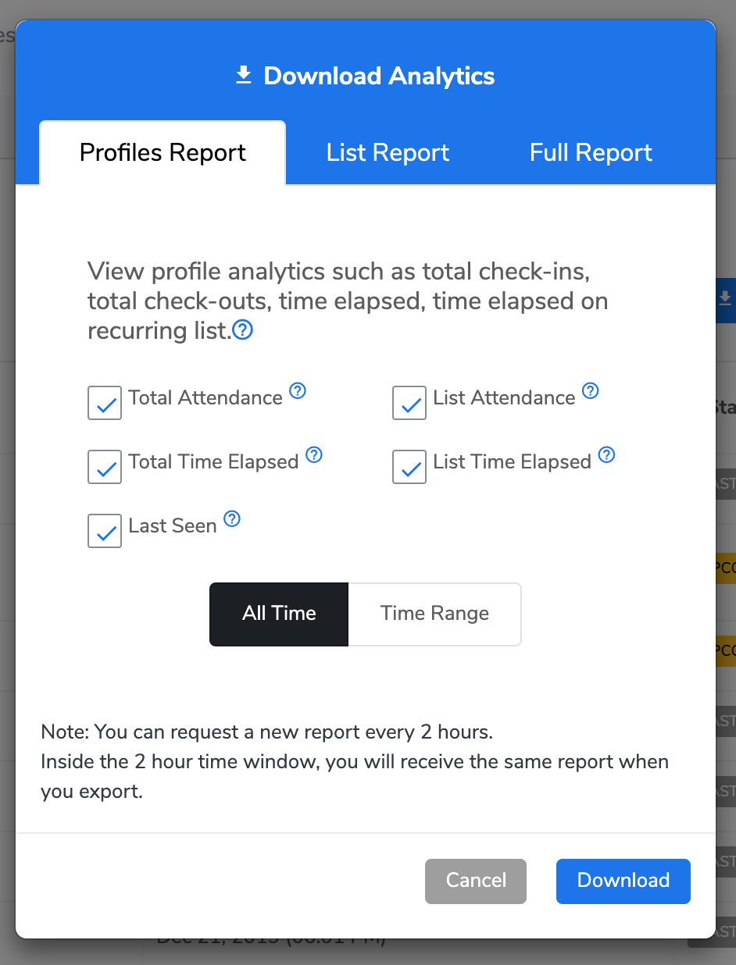Click download icon in dialog title

244,75
